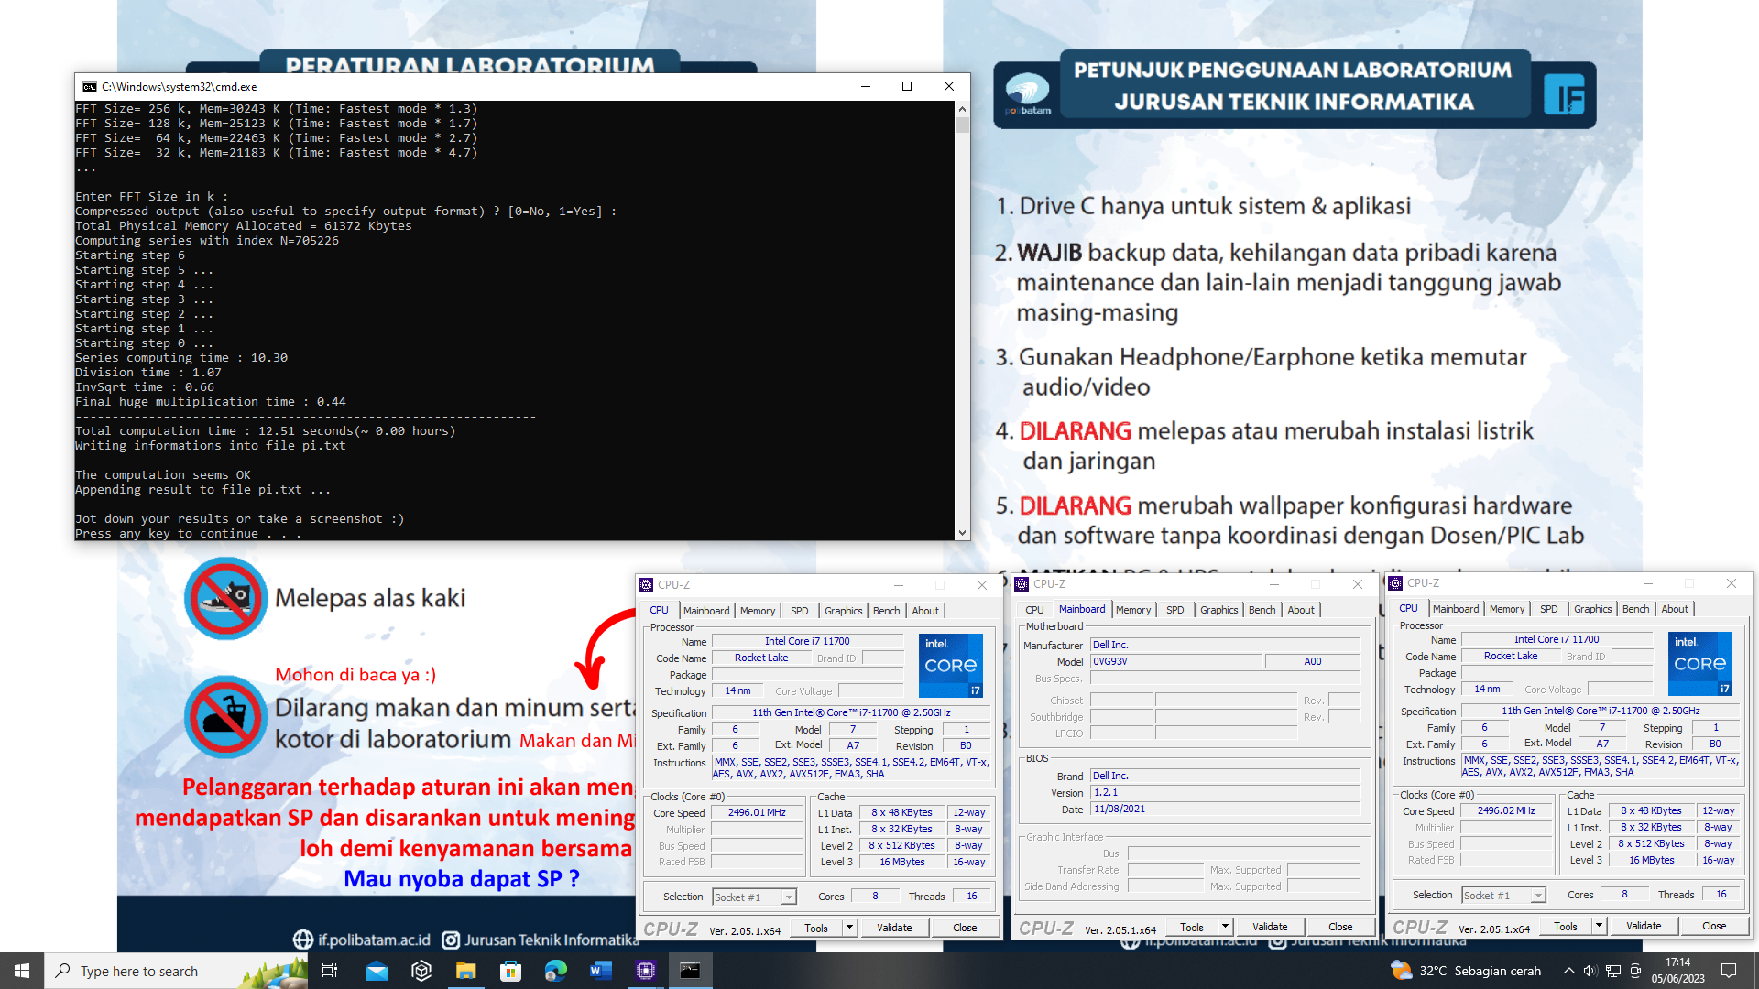
Task: Close the leftmost CPU-Z window via X
Action: 982,584
